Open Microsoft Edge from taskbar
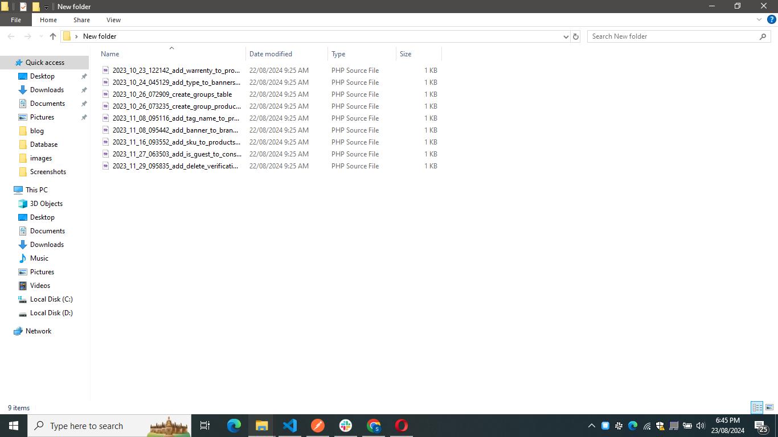This screenshot has width=778, height=437. click(x=234, y=426)
